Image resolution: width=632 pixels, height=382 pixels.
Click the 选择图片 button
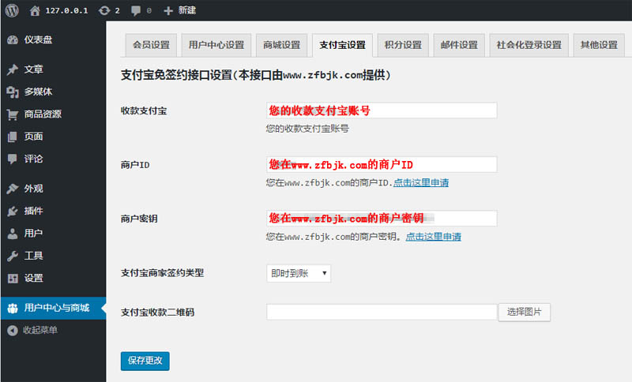pos(524,312)
